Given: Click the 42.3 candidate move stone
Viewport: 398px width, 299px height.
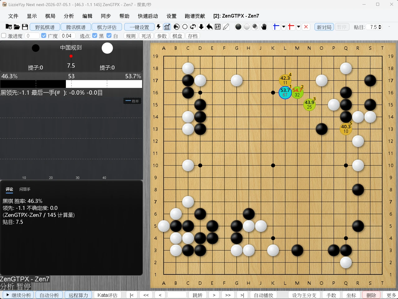Looking at the screenshot, I should pyautogui.click(x=285, y=80).
